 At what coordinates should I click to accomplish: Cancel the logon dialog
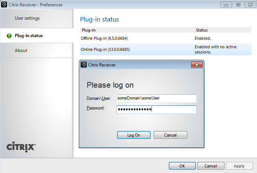(170, 135)
